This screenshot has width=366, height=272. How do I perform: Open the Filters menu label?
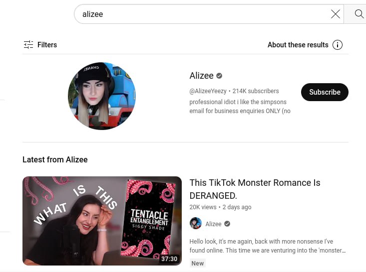pos(47,45)
